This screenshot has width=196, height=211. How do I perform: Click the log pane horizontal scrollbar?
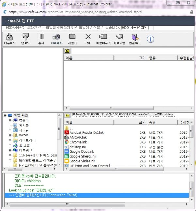67,204
